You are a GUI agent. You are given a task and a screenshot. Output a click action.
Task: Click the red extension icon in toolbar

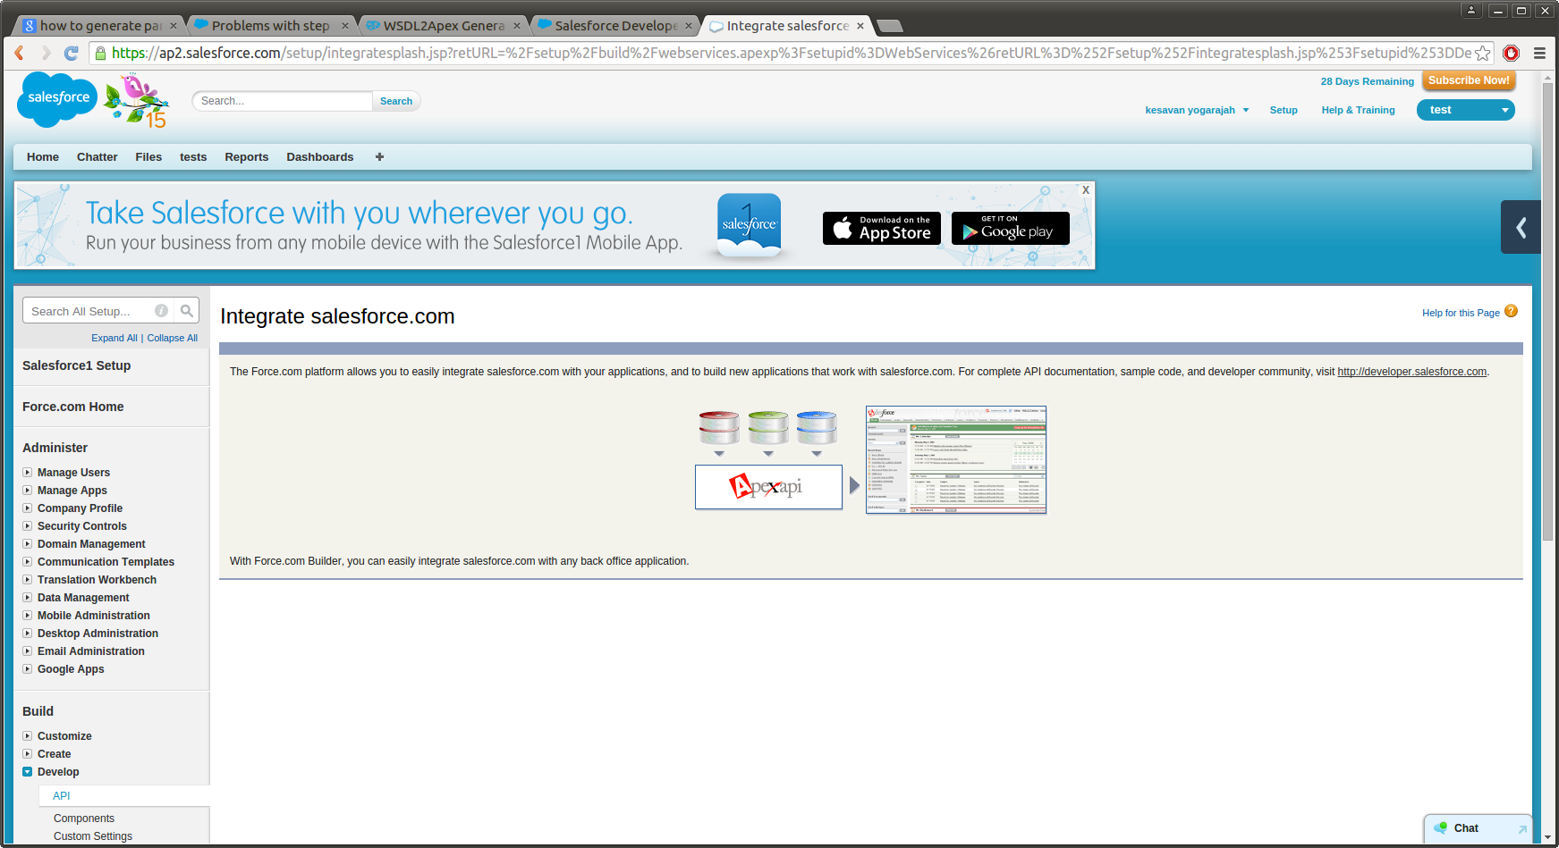(x=1512, y=54)
